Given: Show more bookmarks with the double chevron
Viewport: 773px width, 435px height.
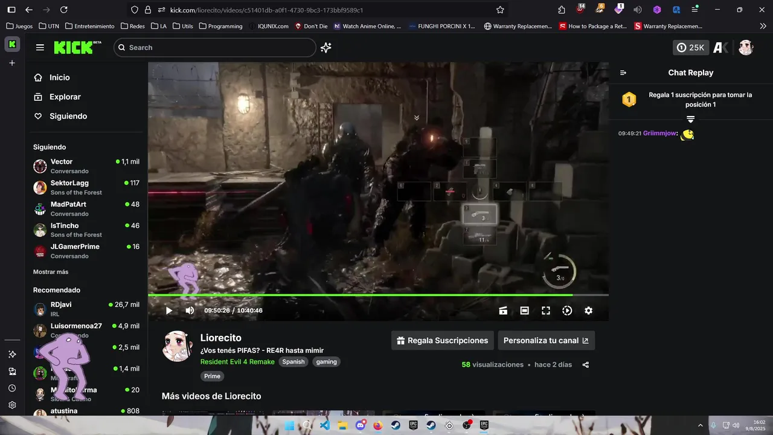Looking at the screenshot, I should (763, 26).
